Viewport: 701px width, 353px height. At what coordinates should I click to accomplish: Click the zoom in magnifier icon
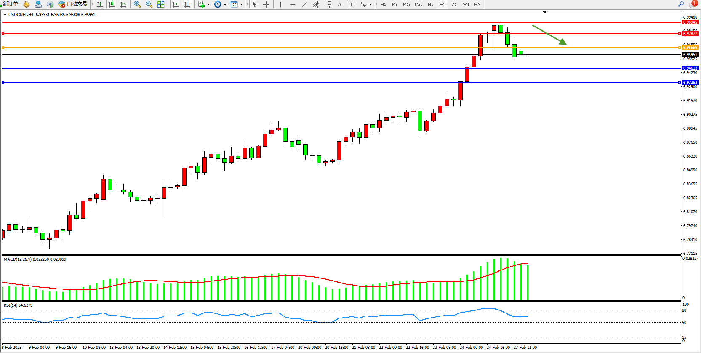pyautogui.click(x=137, y=4)
